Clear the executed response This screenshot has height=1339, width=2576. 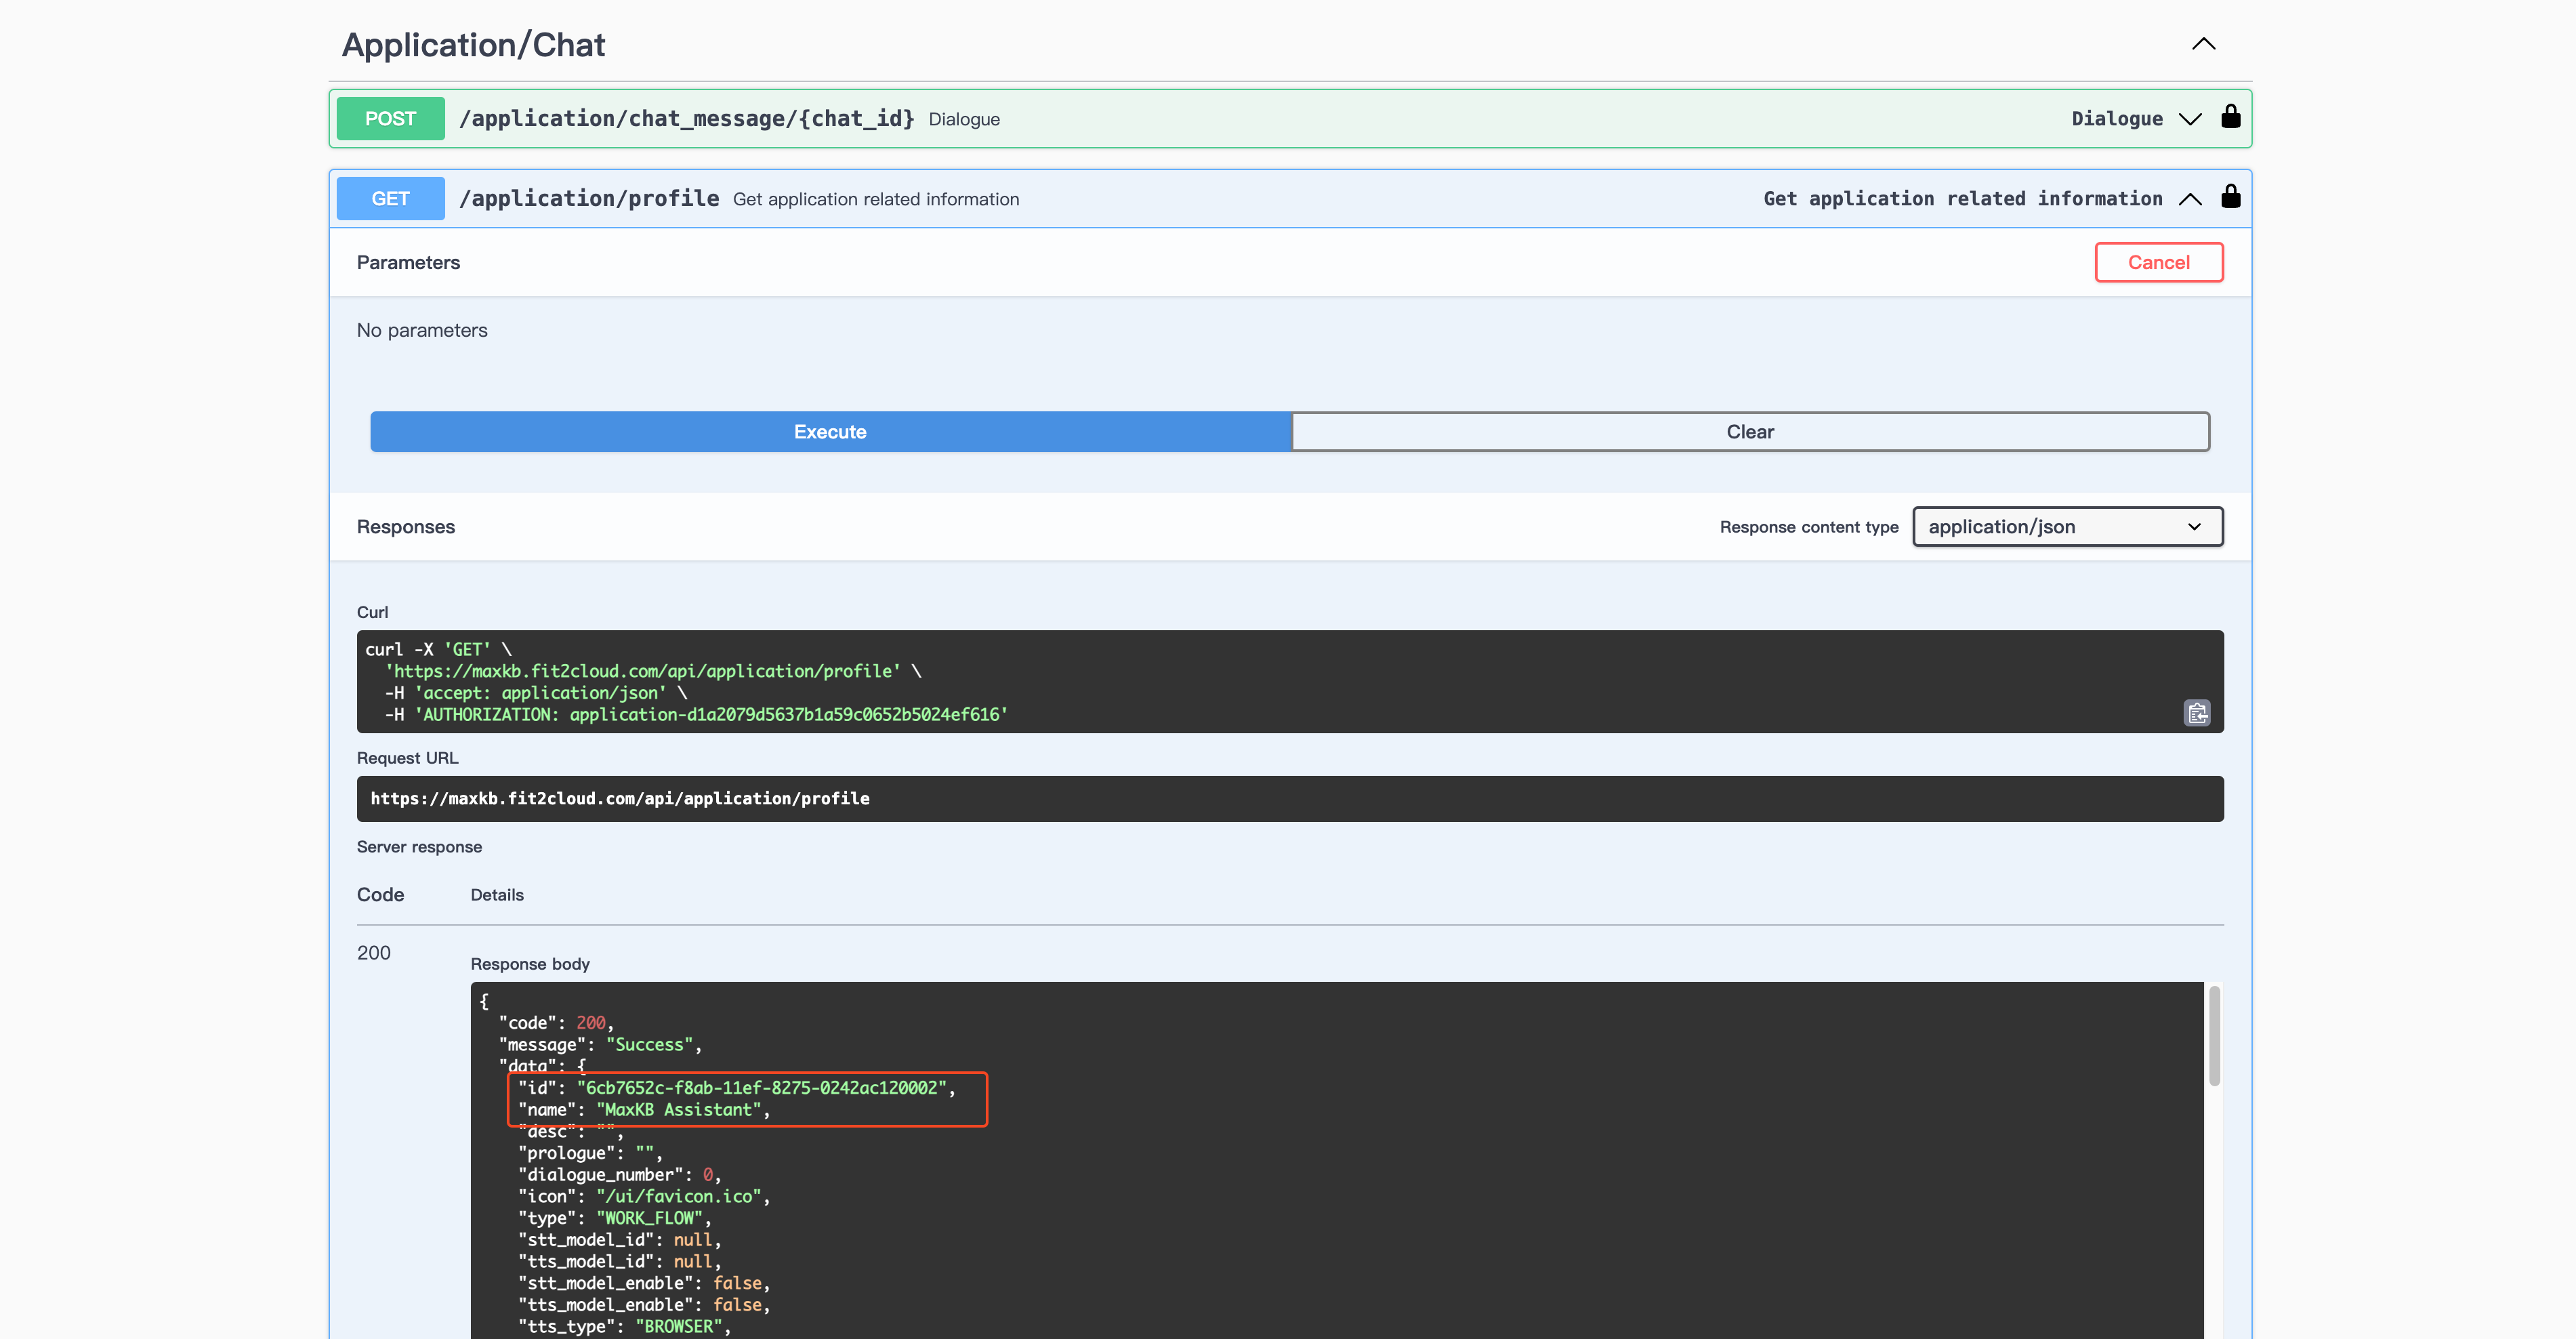(1749, 432)
